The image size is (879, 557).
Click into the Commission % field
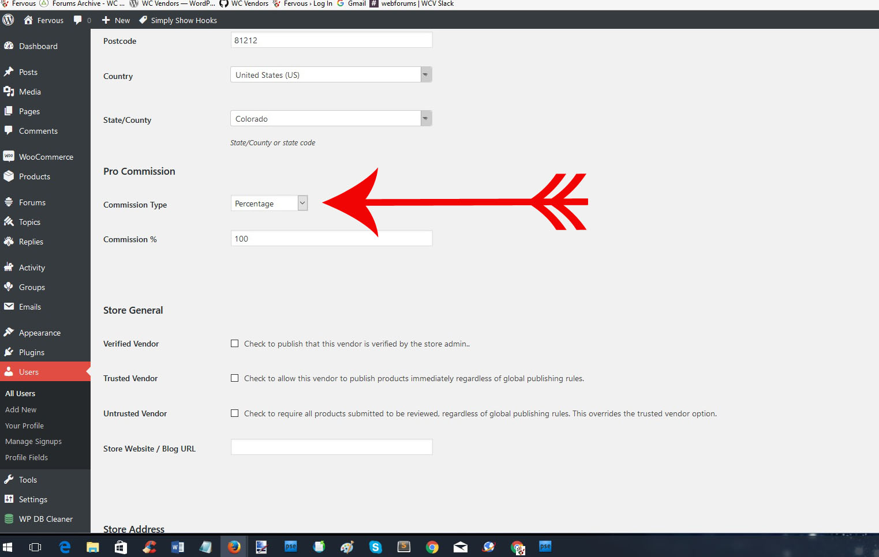(331, 239)
